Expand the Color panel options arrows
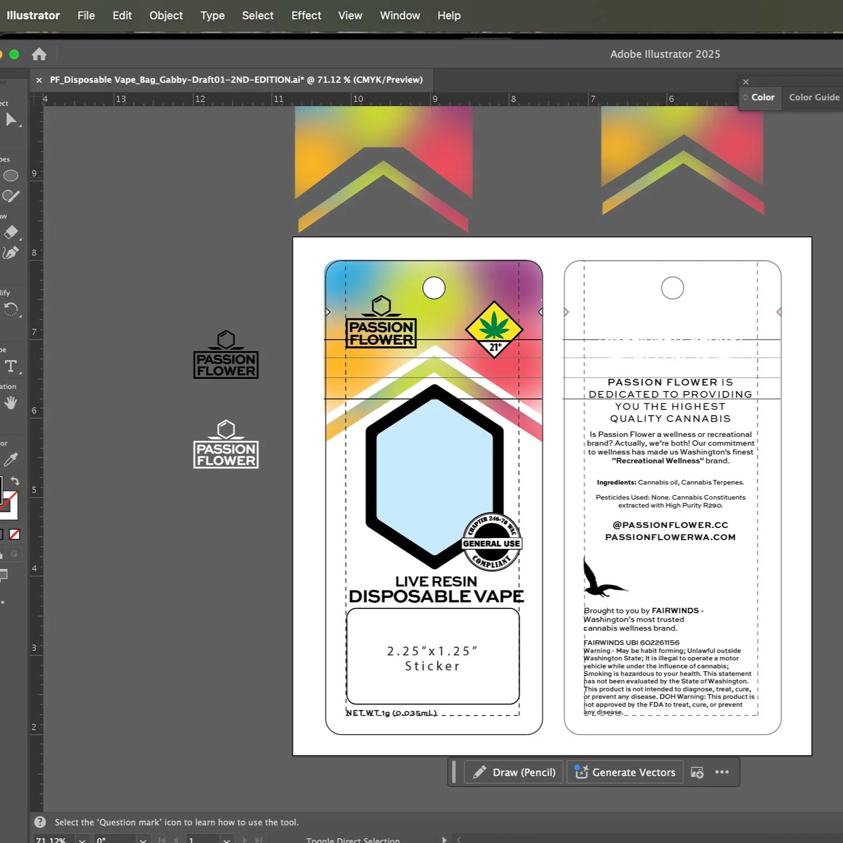The height and width of the screenshot is (843, 843). click(x=745, y=97)
